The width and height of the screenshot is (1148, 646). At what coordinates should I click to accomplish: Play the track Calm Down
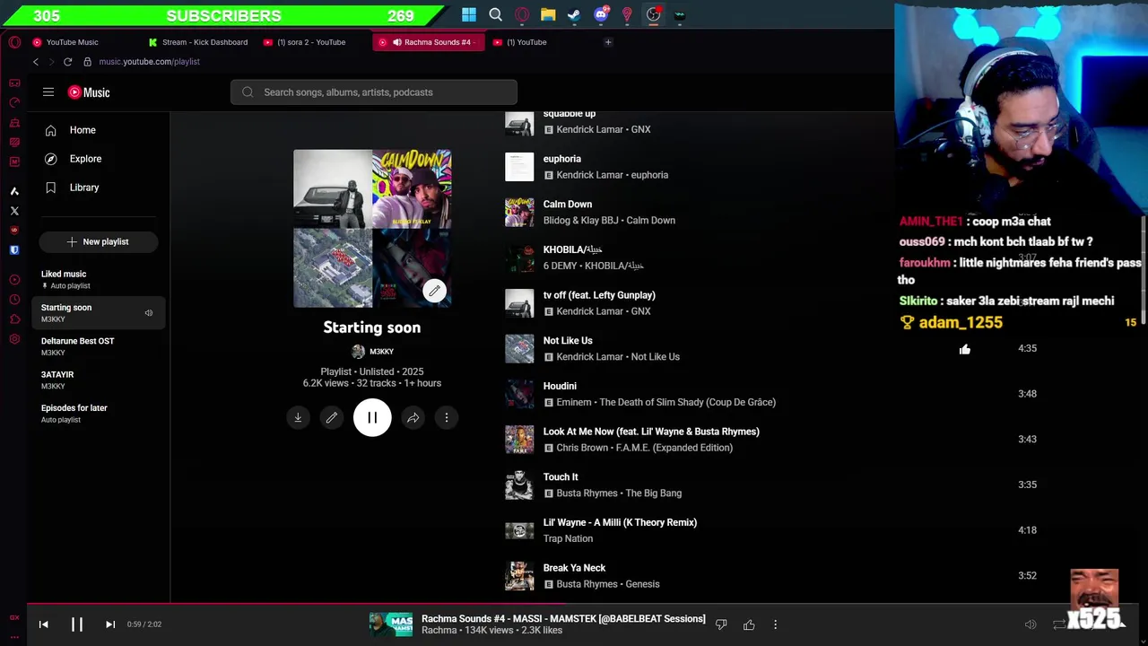click(x=568, y=205)
